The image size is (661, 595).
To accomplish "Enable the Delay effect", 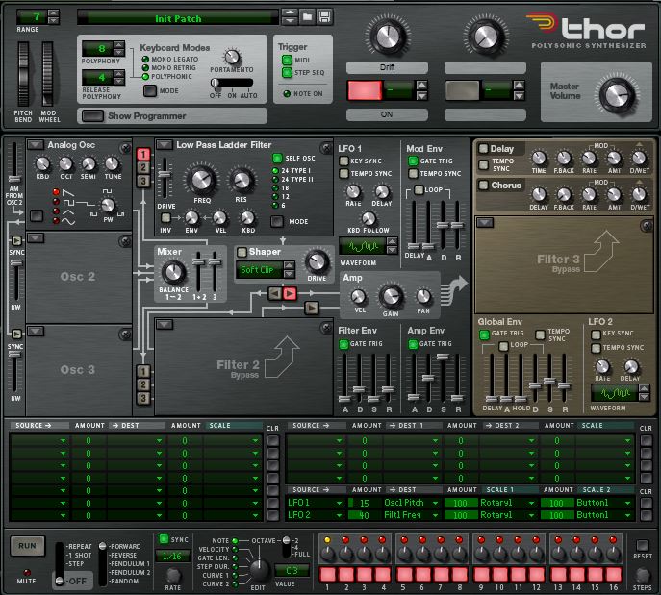I will tap(483, 149).
